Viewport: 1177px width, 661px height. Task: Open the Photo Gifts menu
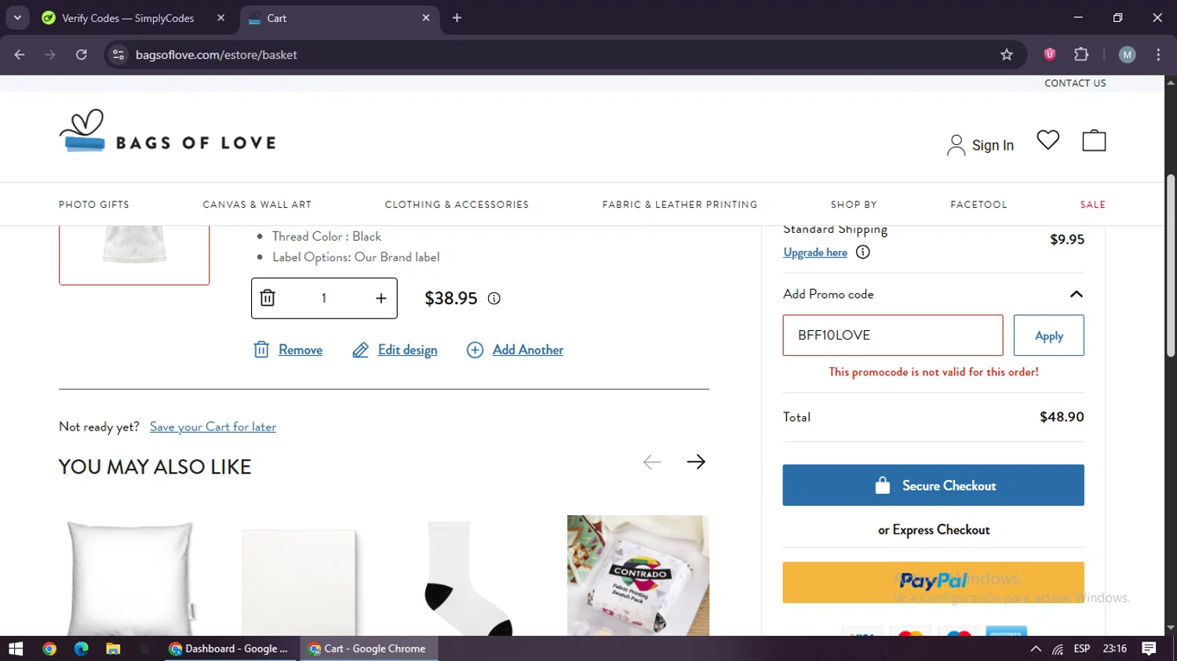point(93,204)
